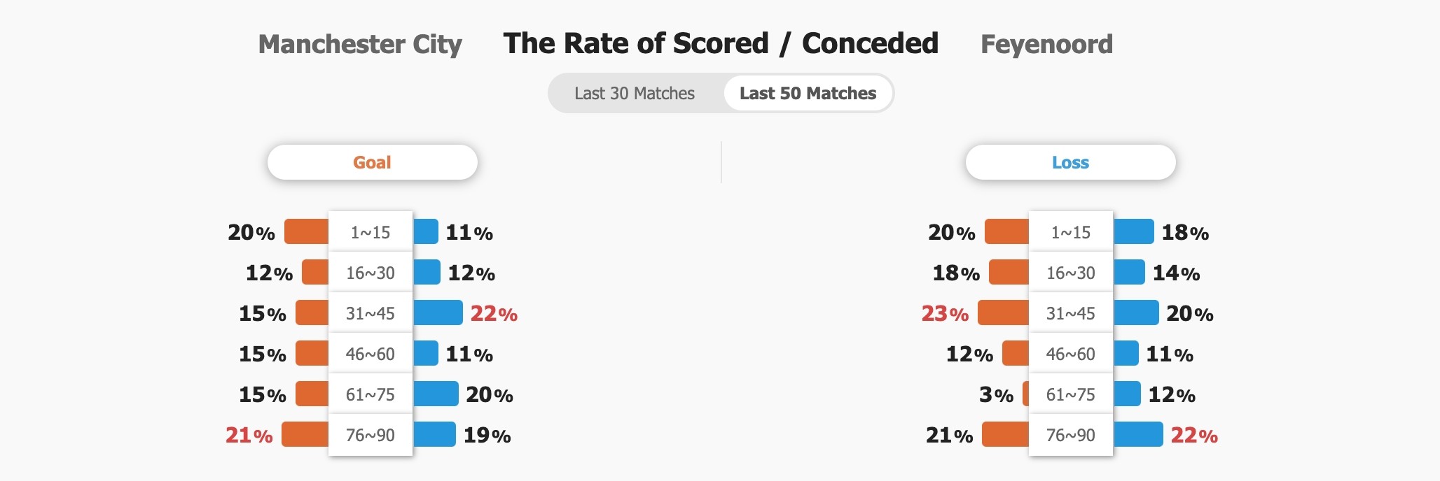
Task: Select the Last 50 Matches option
Action: click(x=808, y=93)
